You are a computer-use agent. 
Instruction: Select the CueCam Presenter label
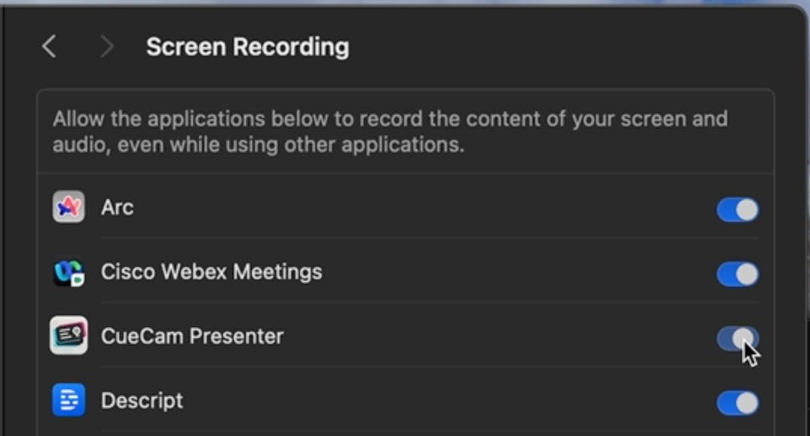(x=192, y=336)
